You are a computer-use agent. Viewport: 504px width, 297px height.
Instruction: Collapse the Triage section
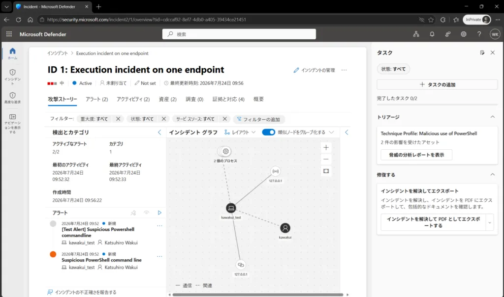(x=492, y=117)
